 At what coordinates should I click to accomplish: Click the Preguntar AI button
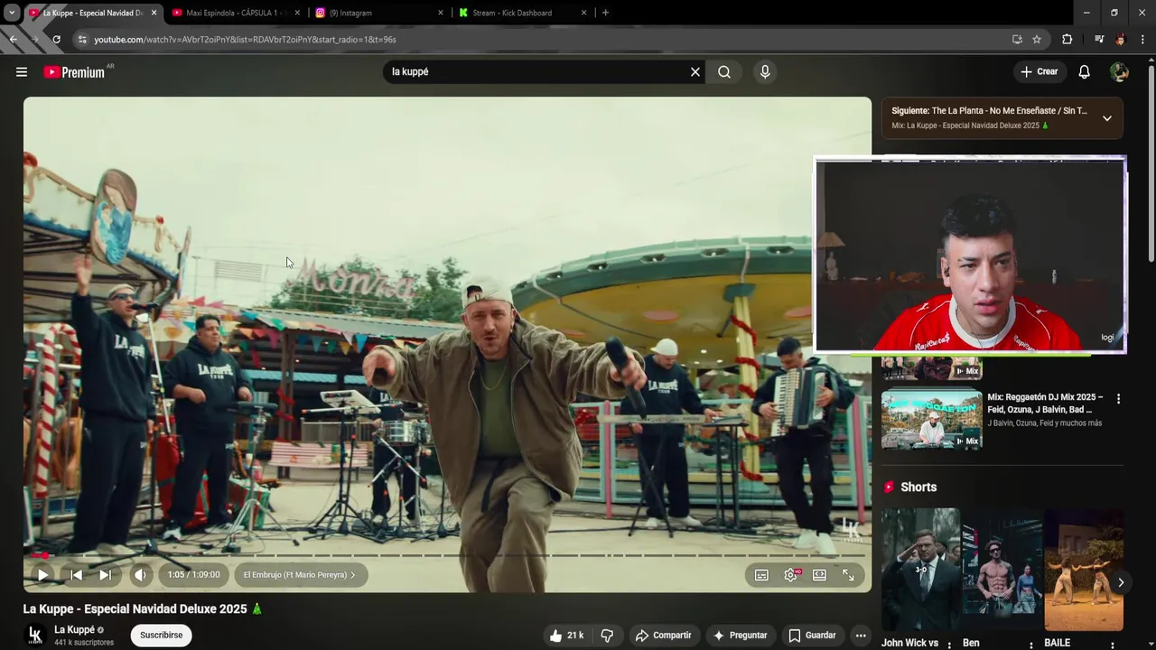click(741, 636)
